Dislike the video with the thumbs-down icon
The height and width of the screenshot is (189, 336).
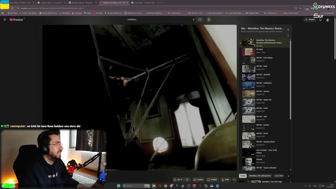(187, 180)
